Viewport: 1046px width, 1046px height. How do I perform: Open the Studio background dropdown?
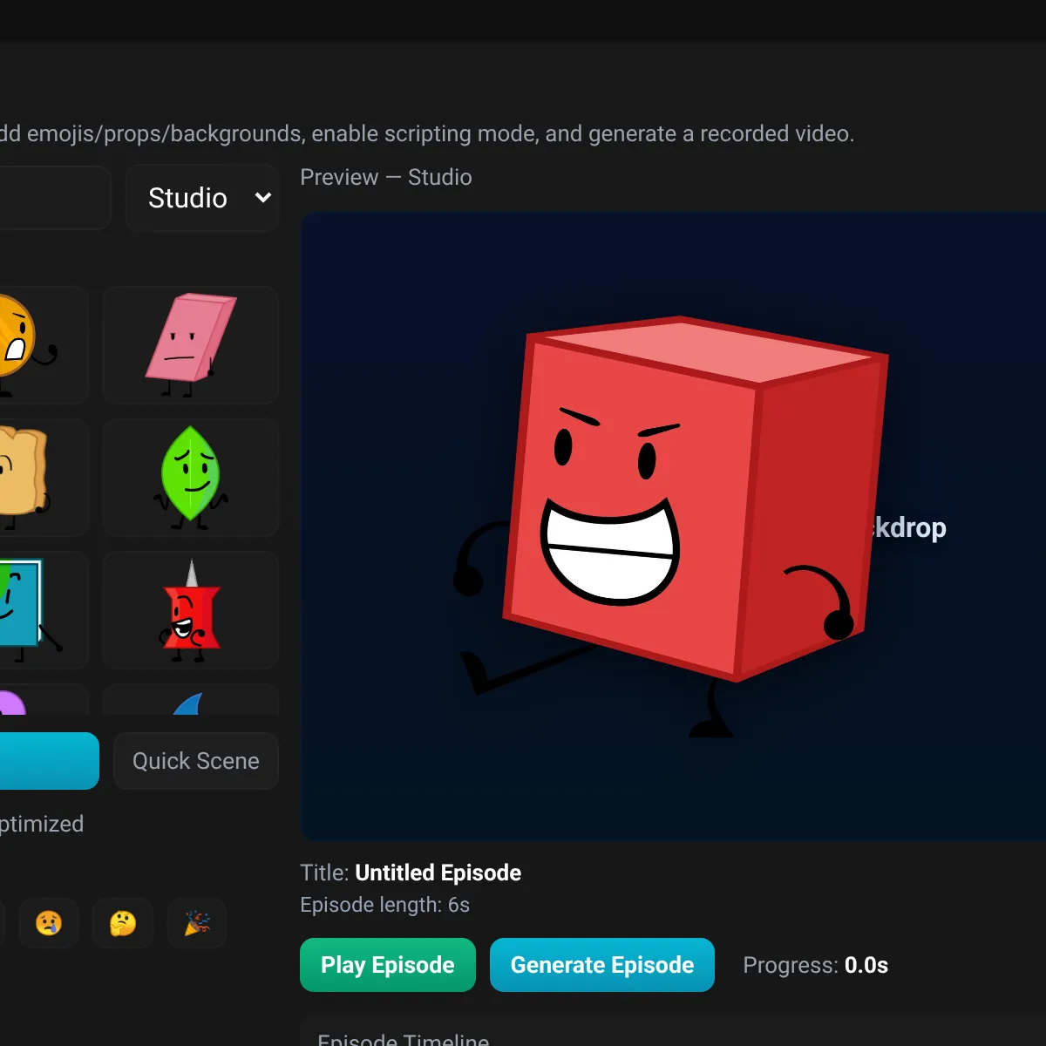point(202,198)
